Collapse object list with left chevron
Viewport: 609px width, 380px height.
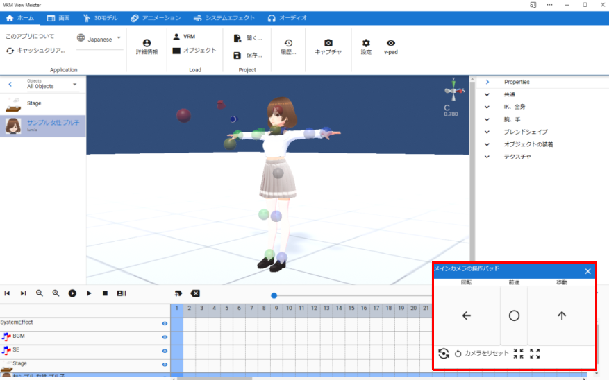(10, 84)
